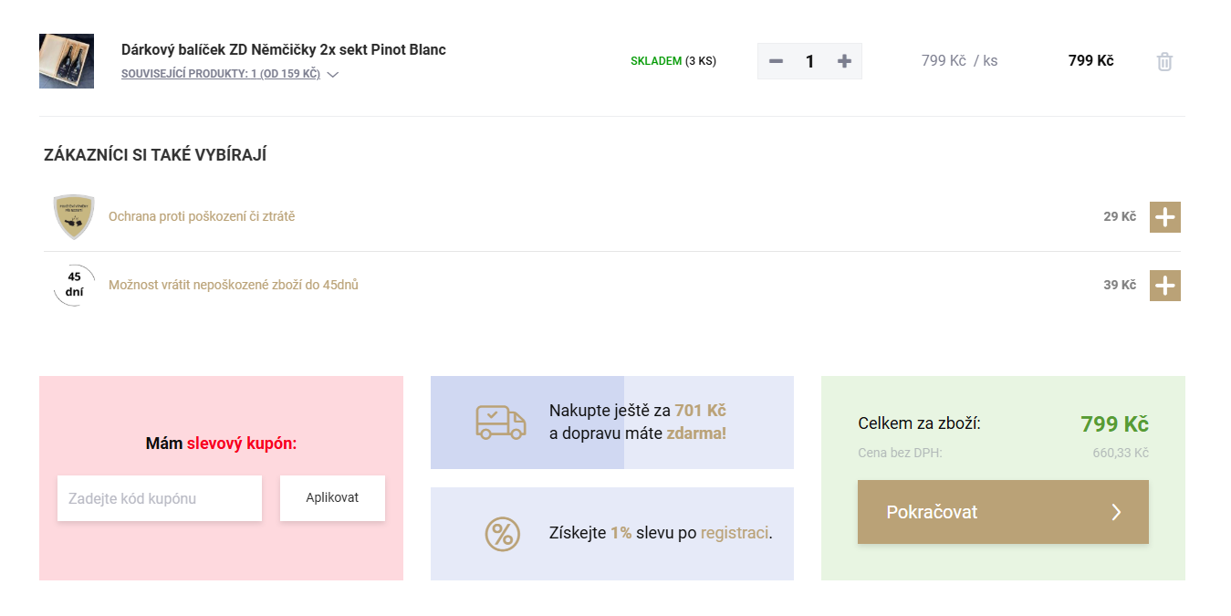
Task: Click the shield protection badge icon
Action: 73,217
